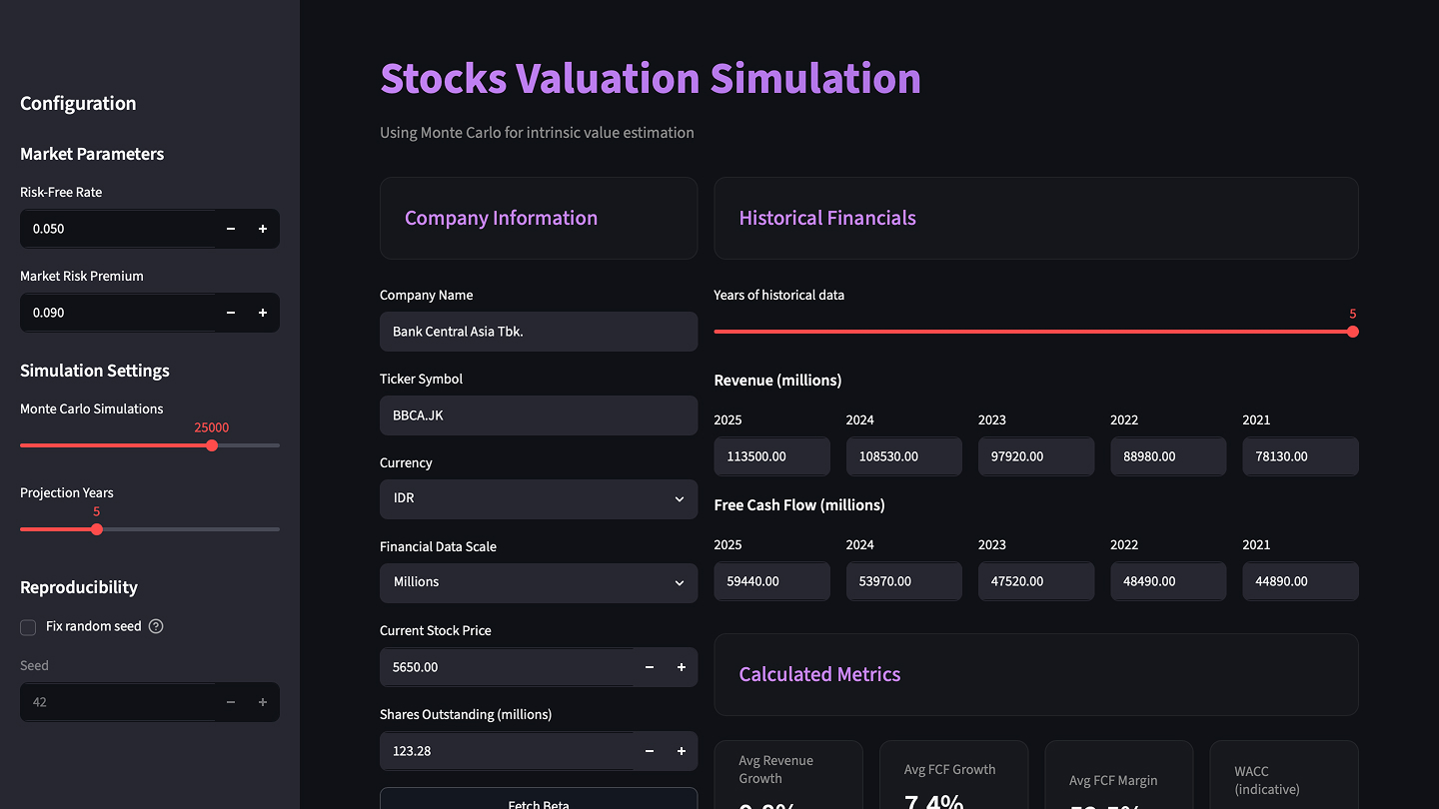Open the Fix random seed help tooltip icon
Screen dimensions: 1439x809
[x=156, y=626]
